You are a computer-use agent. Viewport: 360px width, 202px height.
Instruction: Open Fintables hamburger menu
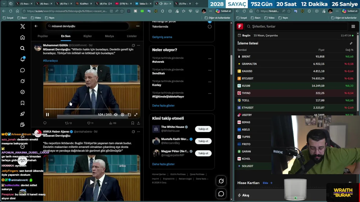[353, 26]
